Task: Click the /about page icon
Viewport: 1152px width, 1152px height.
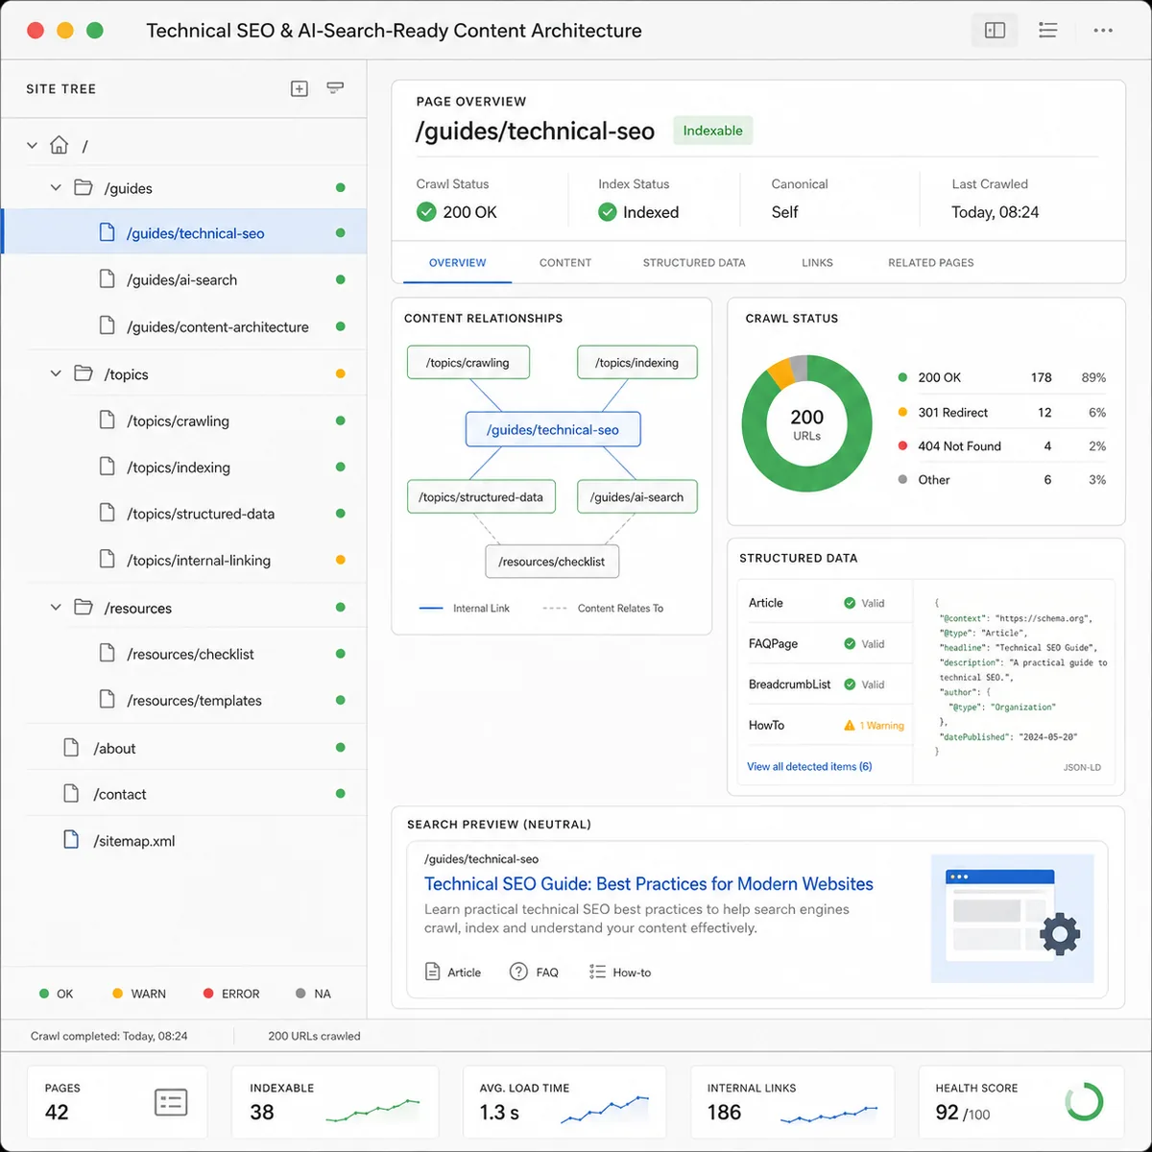Action: click(x=71, y=747)
